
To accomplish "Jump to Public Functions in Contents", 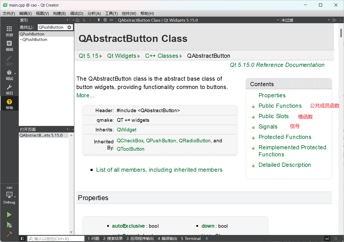I will click(280, 106).
